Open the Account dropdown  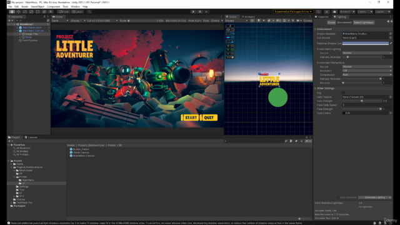347,12
